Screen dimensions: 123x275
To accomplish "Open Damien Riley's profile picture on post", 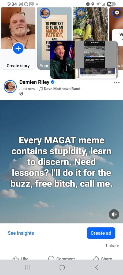I will 10,87.
